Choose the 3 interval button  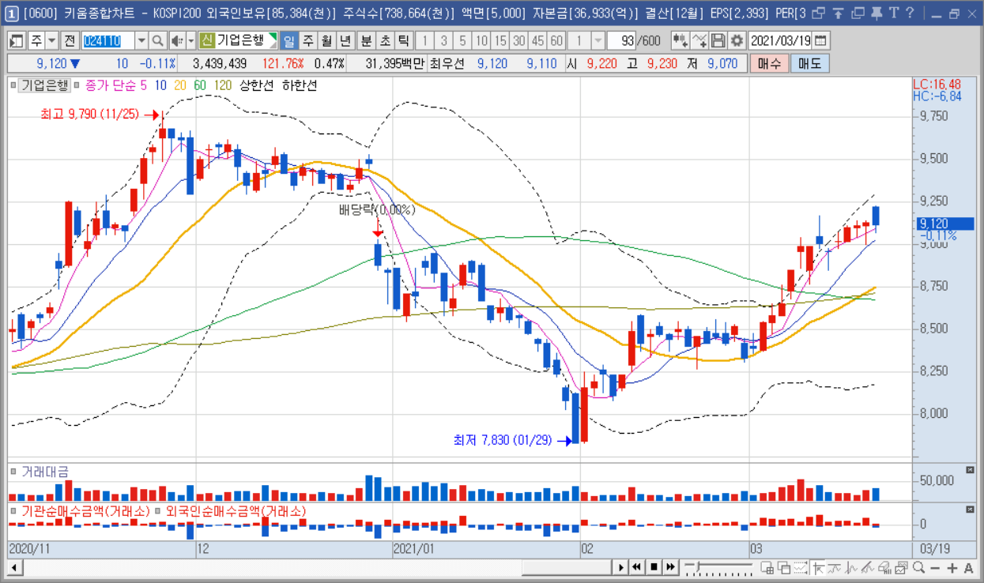[x=444, y=40]
